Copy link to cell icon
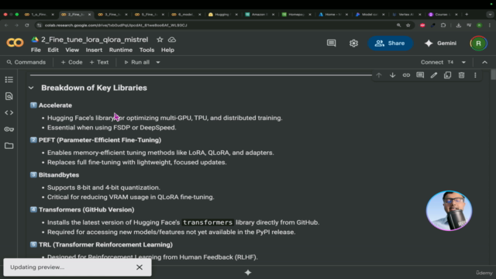Viewport: 496px width, 279px height. point(406,75)
